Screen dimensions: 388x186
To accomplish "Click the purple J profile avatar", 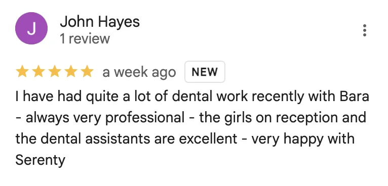I will tap(31, 28).
